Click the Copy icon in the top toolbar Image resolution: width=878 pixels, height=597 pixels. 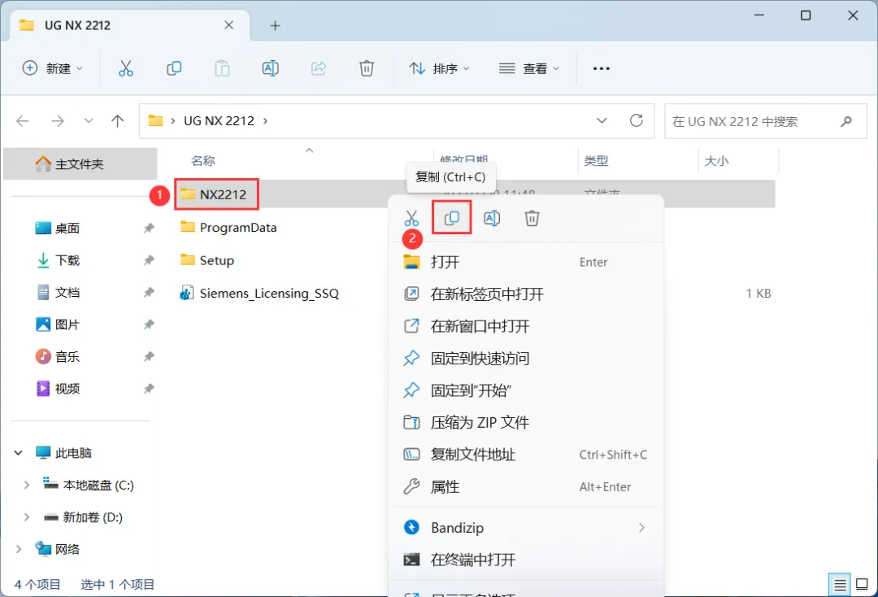(x=174, y=68)
